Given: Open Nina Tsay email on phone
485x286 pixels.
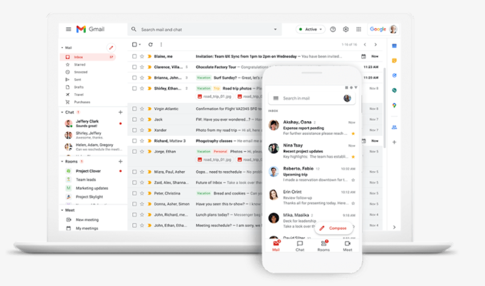Looking at the screenshot, I should click(x=311, y=150).
